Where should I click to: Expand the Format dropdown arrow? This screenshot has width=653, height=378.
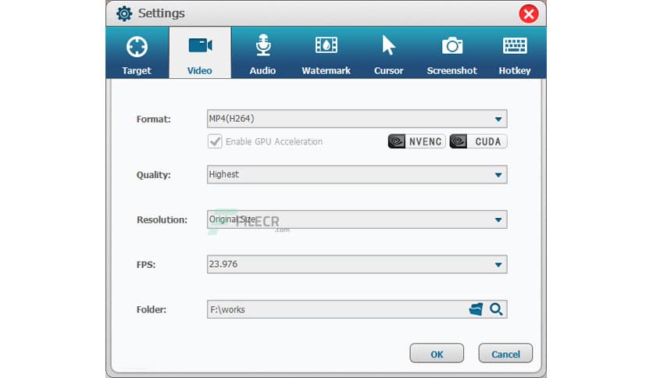coord(498,119)
